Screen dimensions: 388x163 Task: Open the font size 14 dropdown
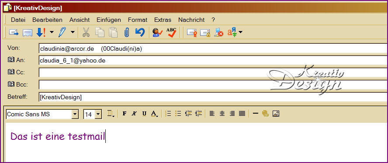click(98, 114)
